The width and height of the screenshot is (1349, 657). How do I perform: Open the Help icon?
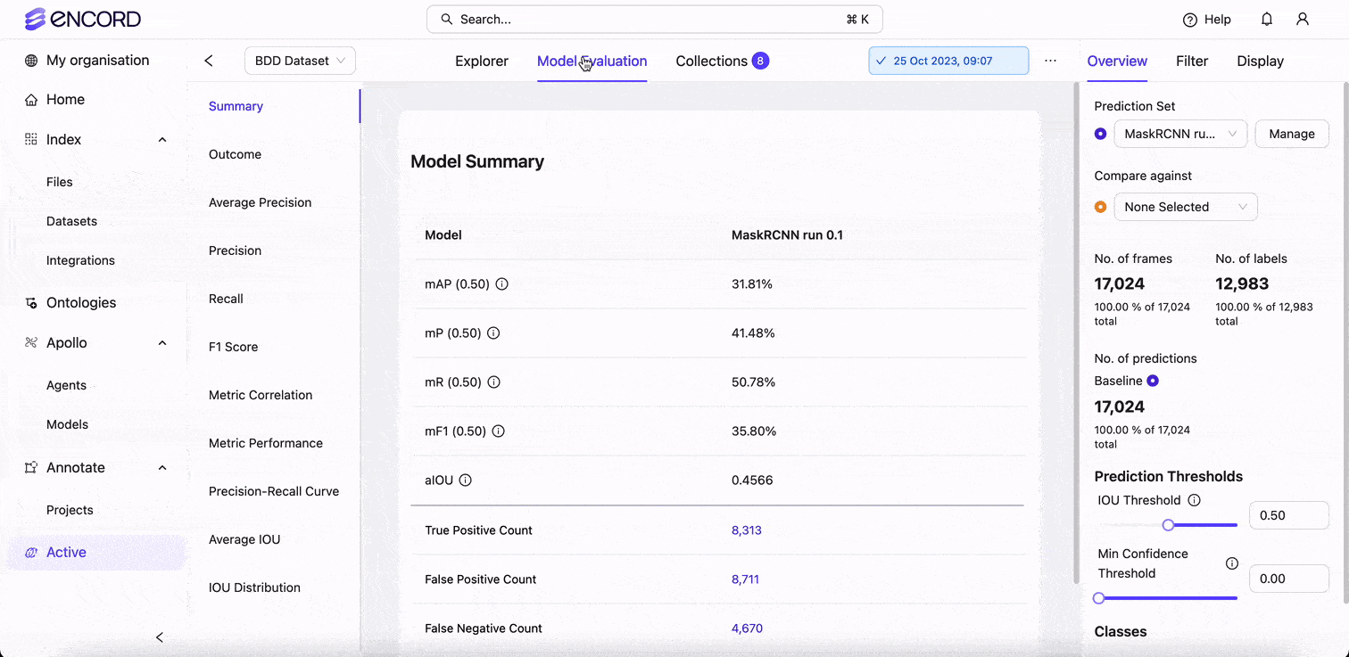pyautogui.click(x=1190, y=20)
